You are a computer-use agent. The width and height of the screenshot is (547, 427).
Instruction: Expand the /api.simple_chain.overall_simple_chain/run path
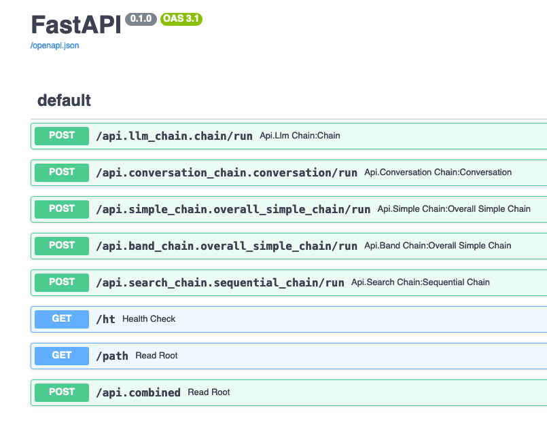click(x=233, y=209)
